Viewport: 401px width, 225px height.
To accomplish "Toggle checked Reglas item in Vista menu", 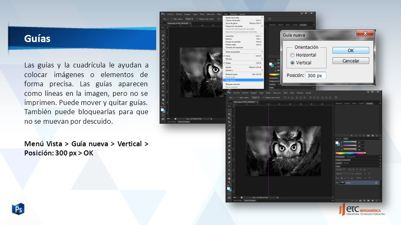I will click(242, 63).
